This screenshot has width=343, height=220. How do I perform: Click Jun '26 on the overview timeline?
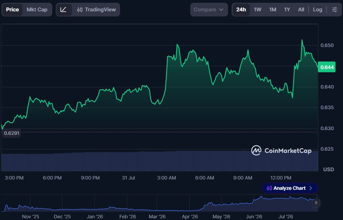254,217
